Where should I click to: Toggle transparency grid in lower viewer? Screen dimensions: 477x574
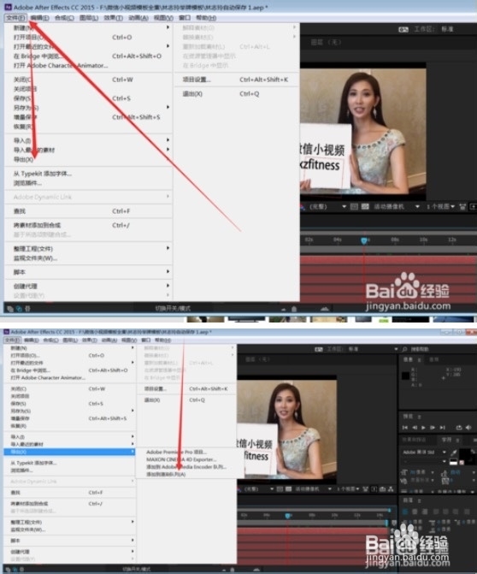[x=289, y=489]
